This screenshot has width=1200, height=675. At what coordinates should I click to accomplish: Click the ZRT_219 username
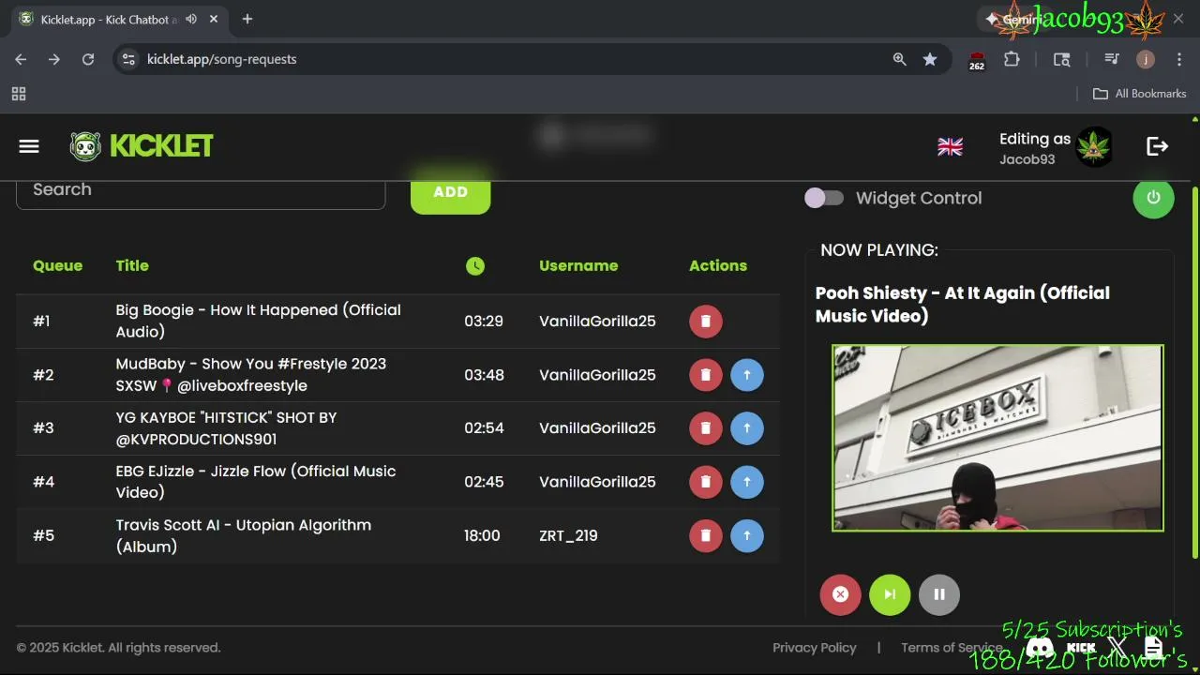point(568,535)
